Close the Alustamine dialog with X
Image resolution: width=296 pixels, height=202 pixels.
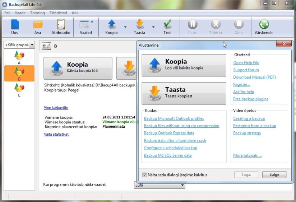click(284, 44)
